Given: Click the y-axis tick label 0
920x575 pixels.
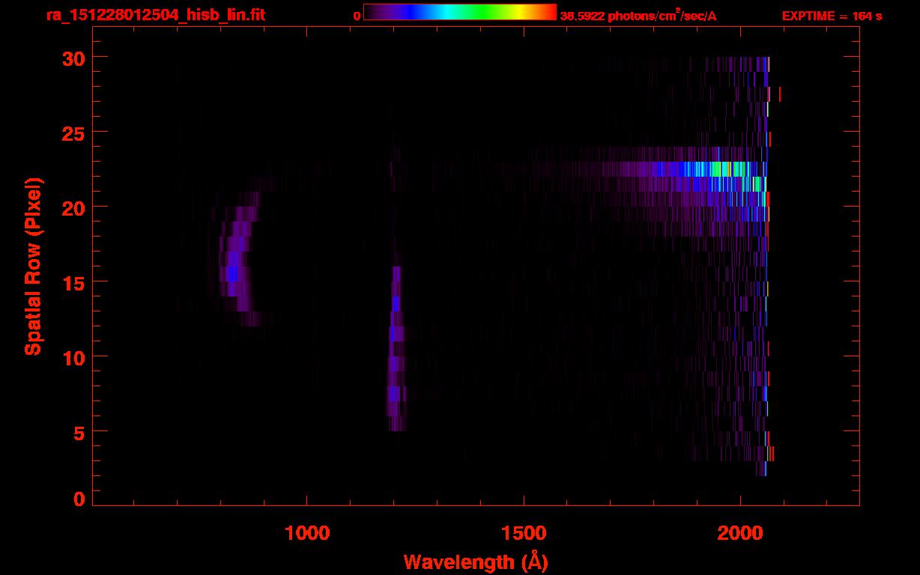Looking at the screenshot, I should coord(79,499).
